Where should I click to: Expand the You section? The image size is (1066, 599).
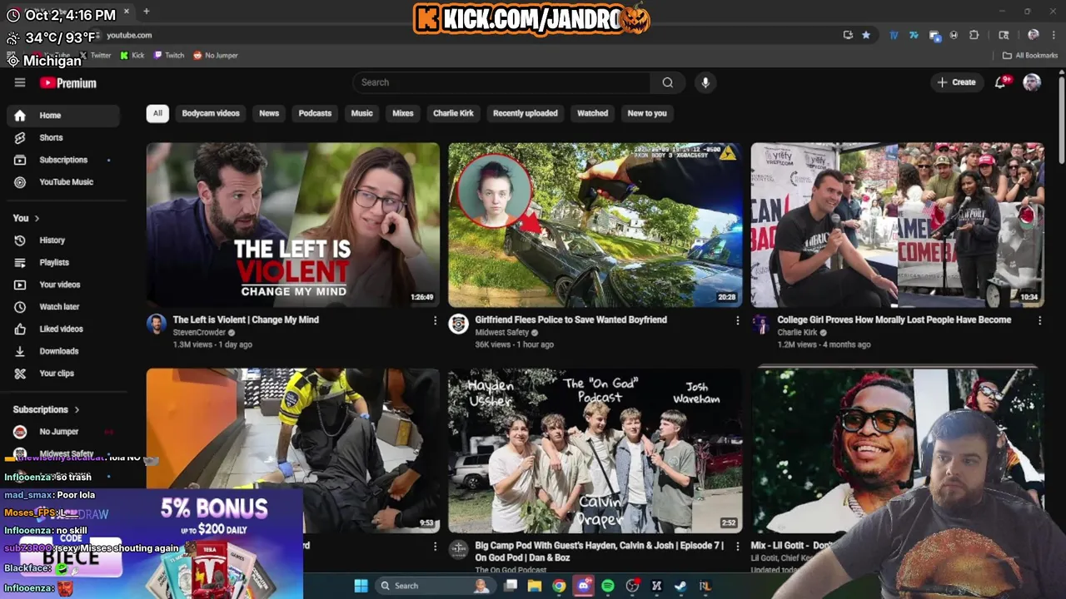(27, 218)
